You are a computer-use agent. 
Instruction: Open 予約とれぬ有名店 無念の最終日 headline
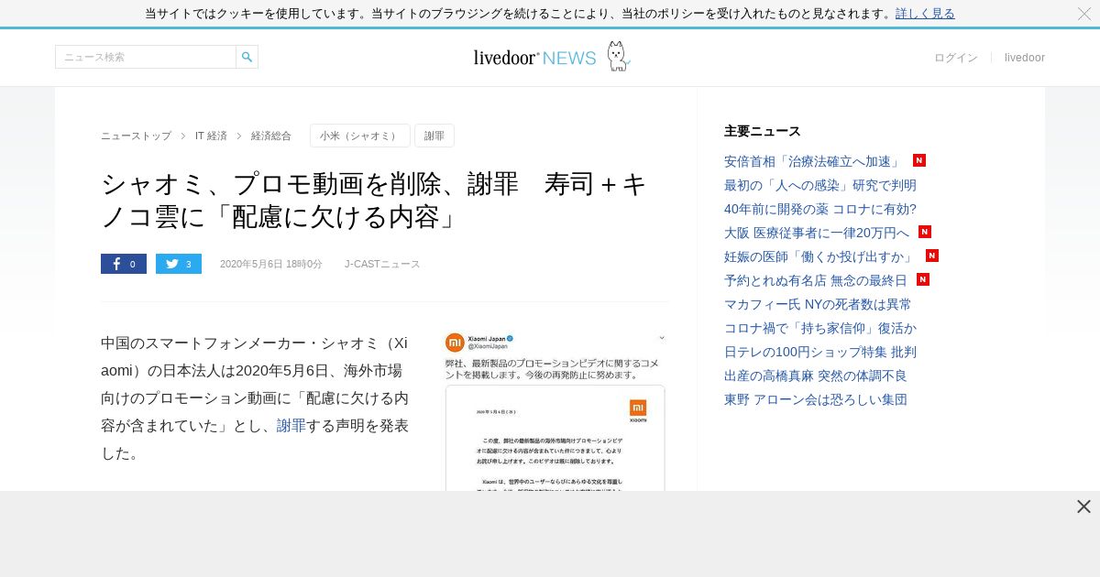click(x=816, y=280)
